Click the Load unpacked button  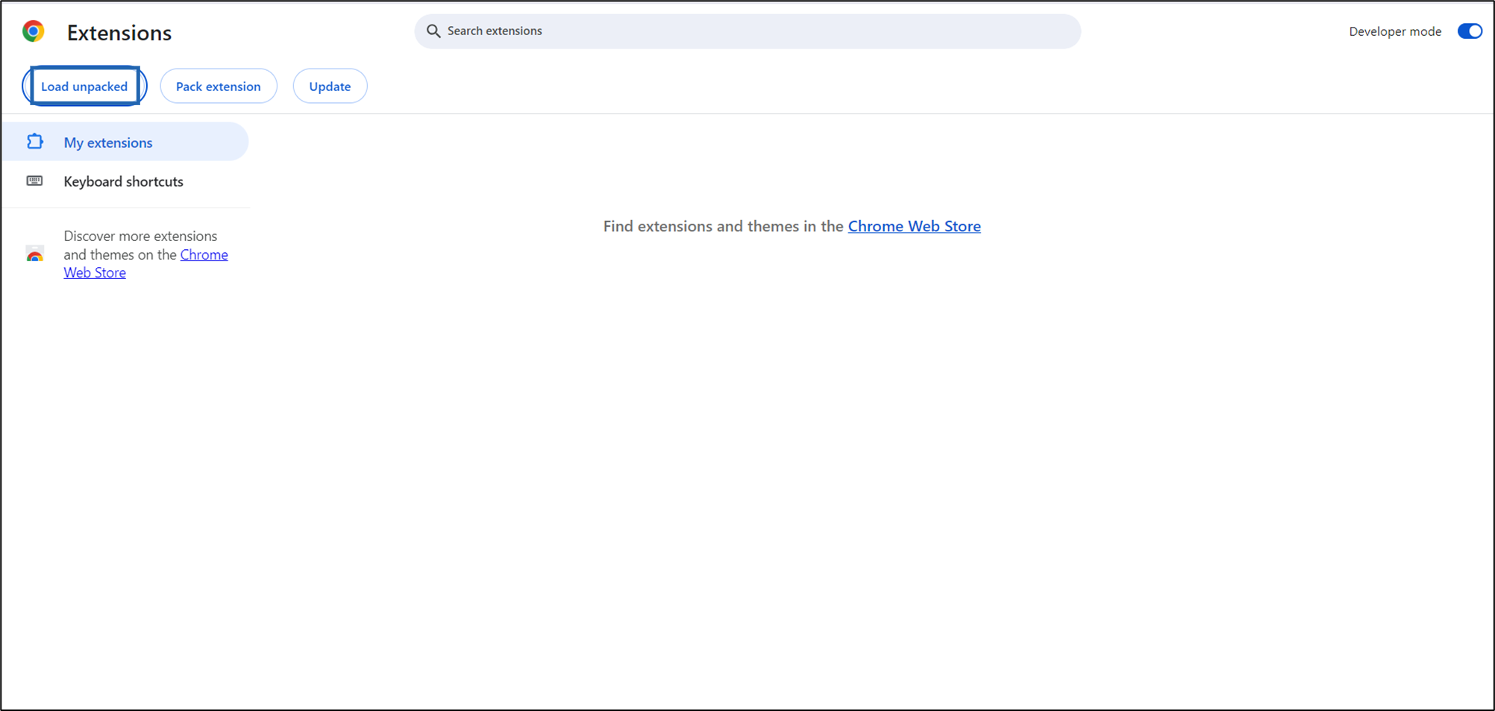coord(84,86)
